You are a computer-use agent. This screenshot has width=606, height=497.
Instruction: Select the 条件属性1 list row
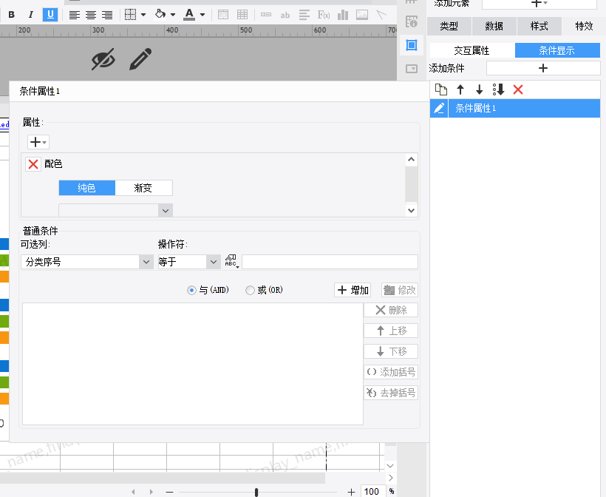pyautogui.click(x=515, y=108)
